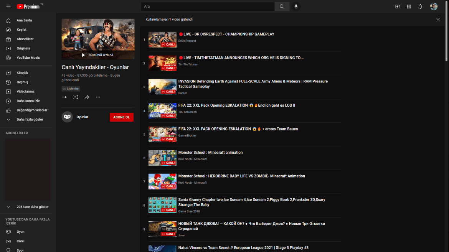This screenshot has height=252, width=449.
Task: Click the Geçmiş history icon
Action: (x=8, y=82)
